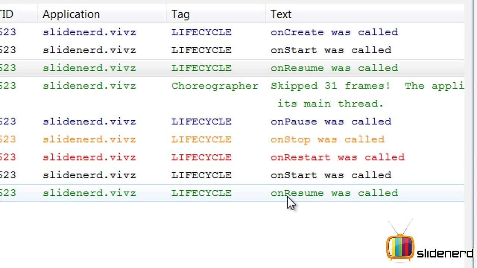Select the Choreographer Skipped 31 frames entry
The height and width of the screenshot is (268, 477).
[232, 95]
